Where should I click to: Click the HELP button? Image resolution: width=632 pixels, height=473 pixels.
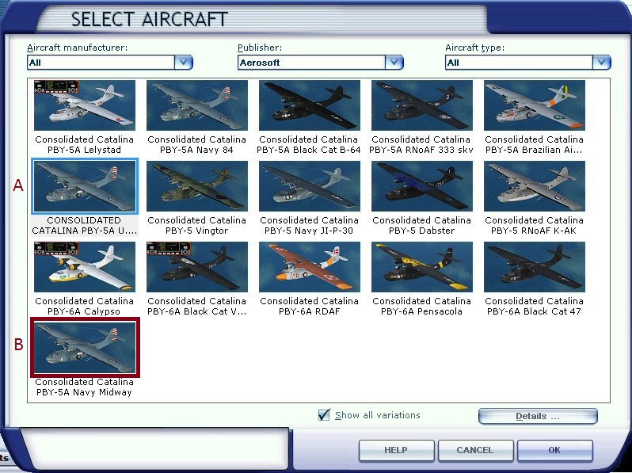tap(396, 450)
